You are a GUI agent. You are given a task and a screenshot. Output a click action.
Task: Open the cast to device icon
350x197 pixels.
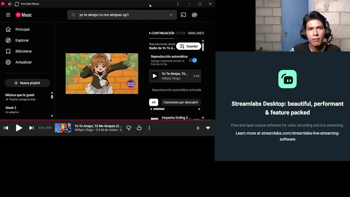click(x=183, y=15)
